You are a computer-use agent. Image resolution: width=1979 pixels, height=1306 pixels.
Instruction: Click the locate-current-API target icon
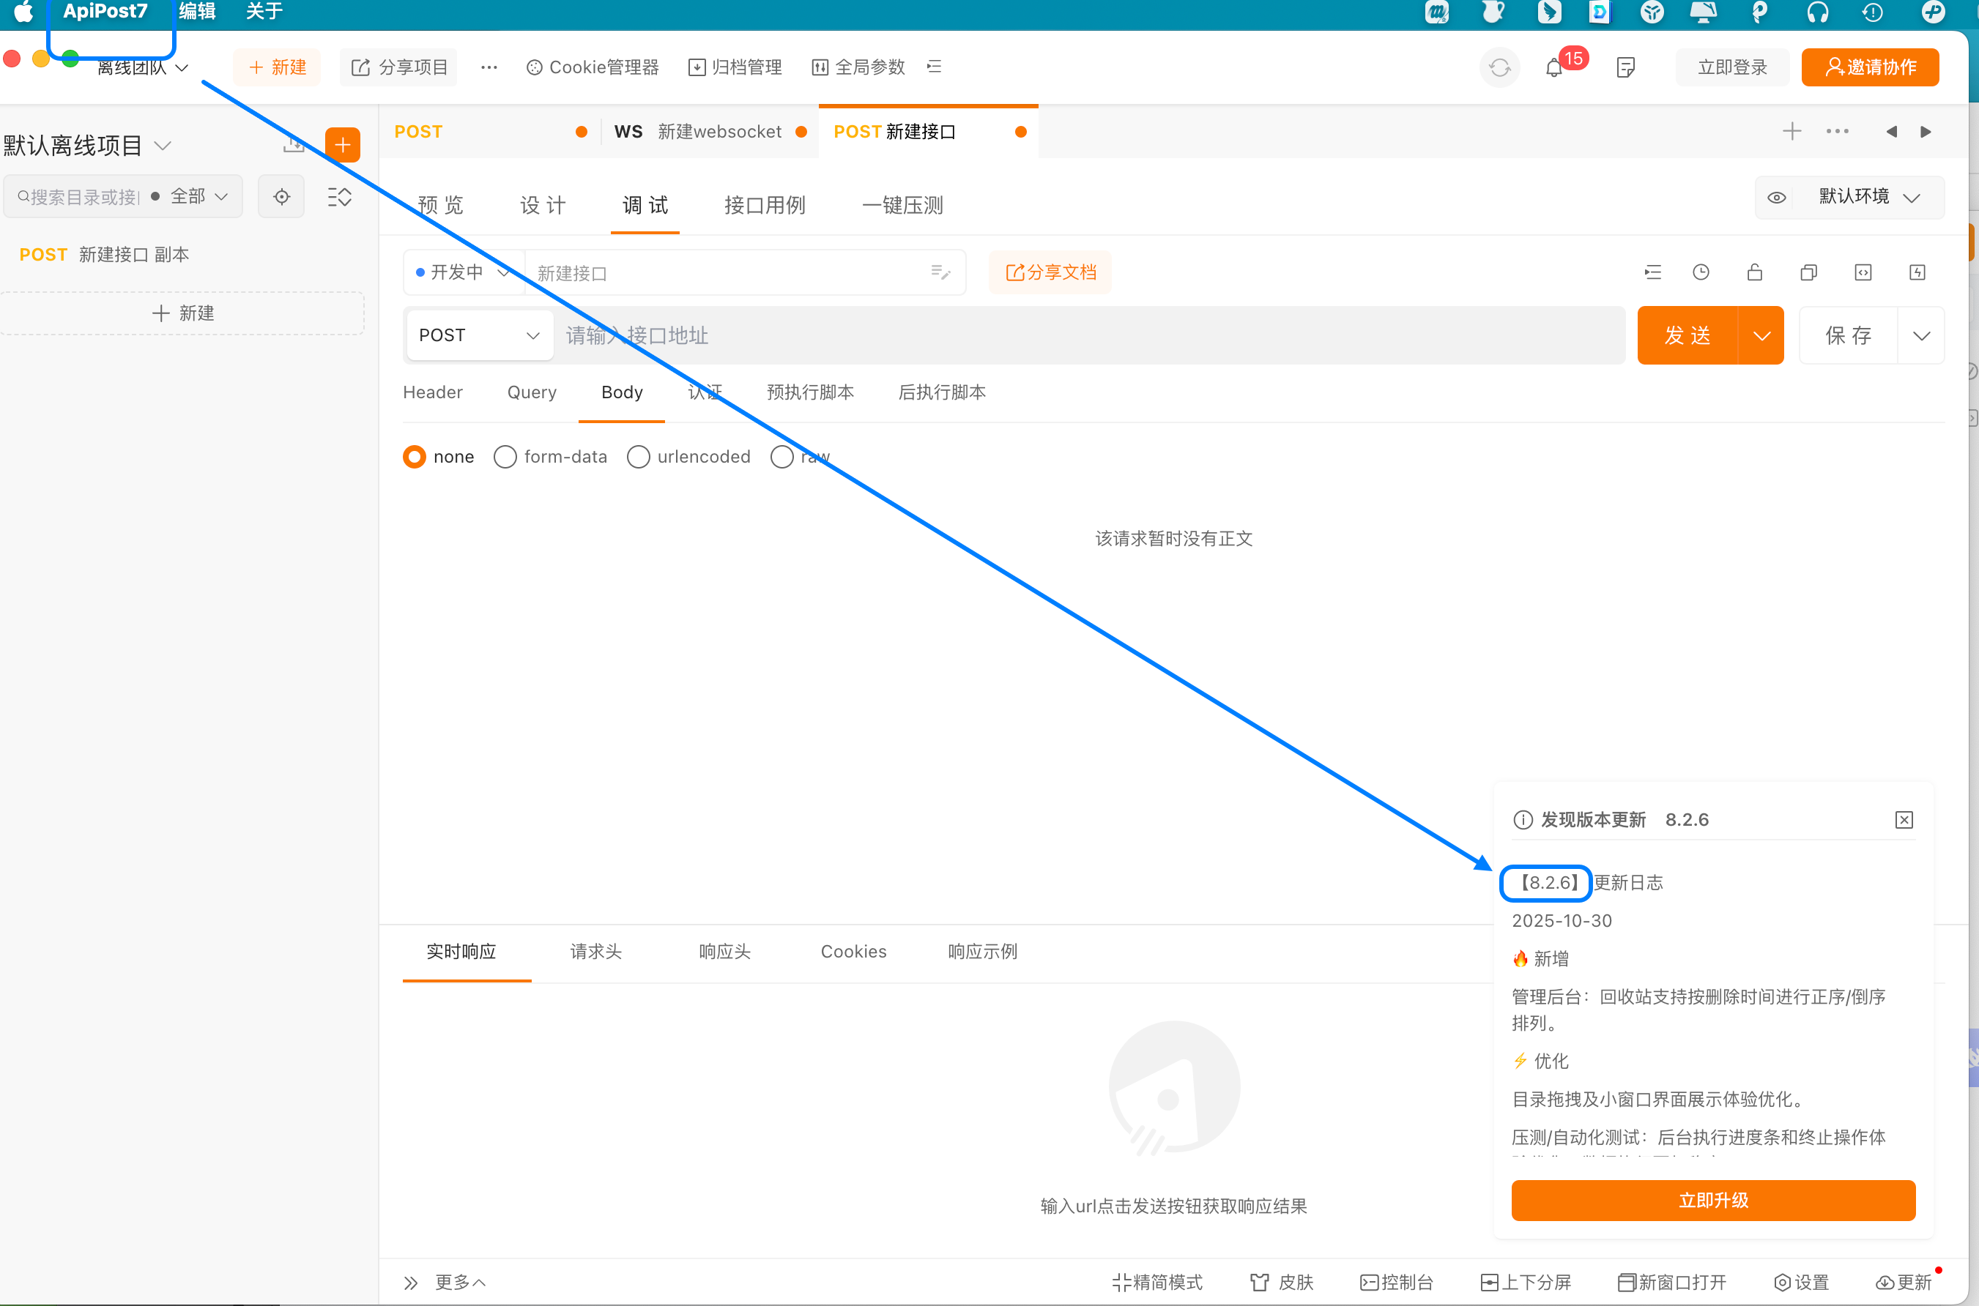tap(281, 197)
